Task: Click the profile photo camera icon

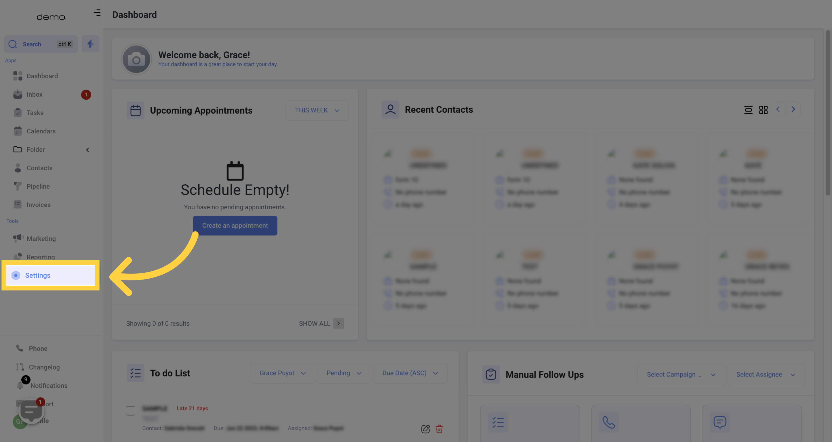Action: point(136,60)
